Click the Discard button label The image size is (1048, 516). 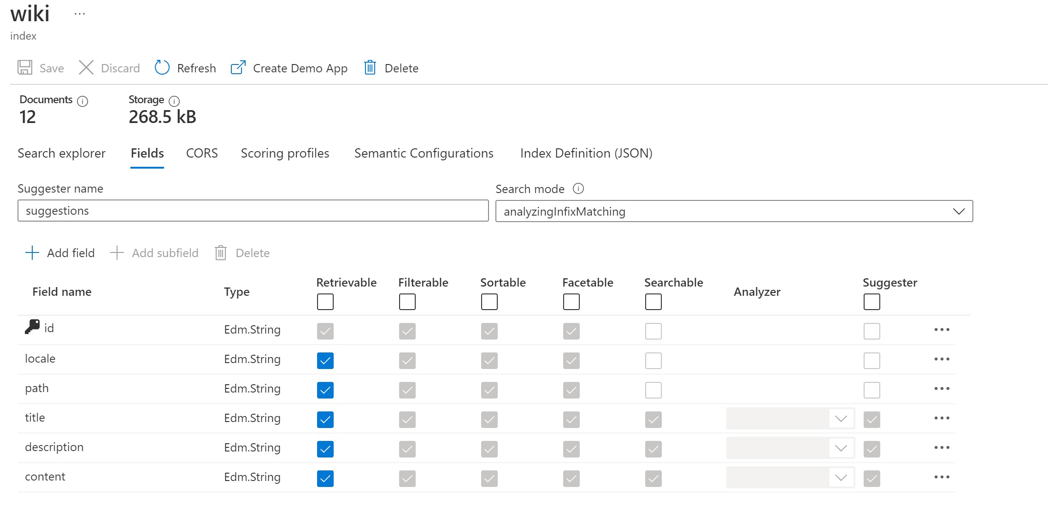pyautogui.click(x=120, y=68)
